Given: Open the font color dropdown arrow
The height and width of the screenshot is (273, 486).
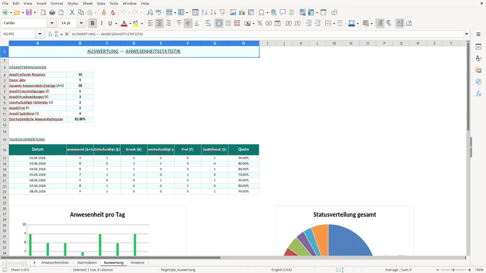Looking at the screenshot, I should (x=130, y=23).
